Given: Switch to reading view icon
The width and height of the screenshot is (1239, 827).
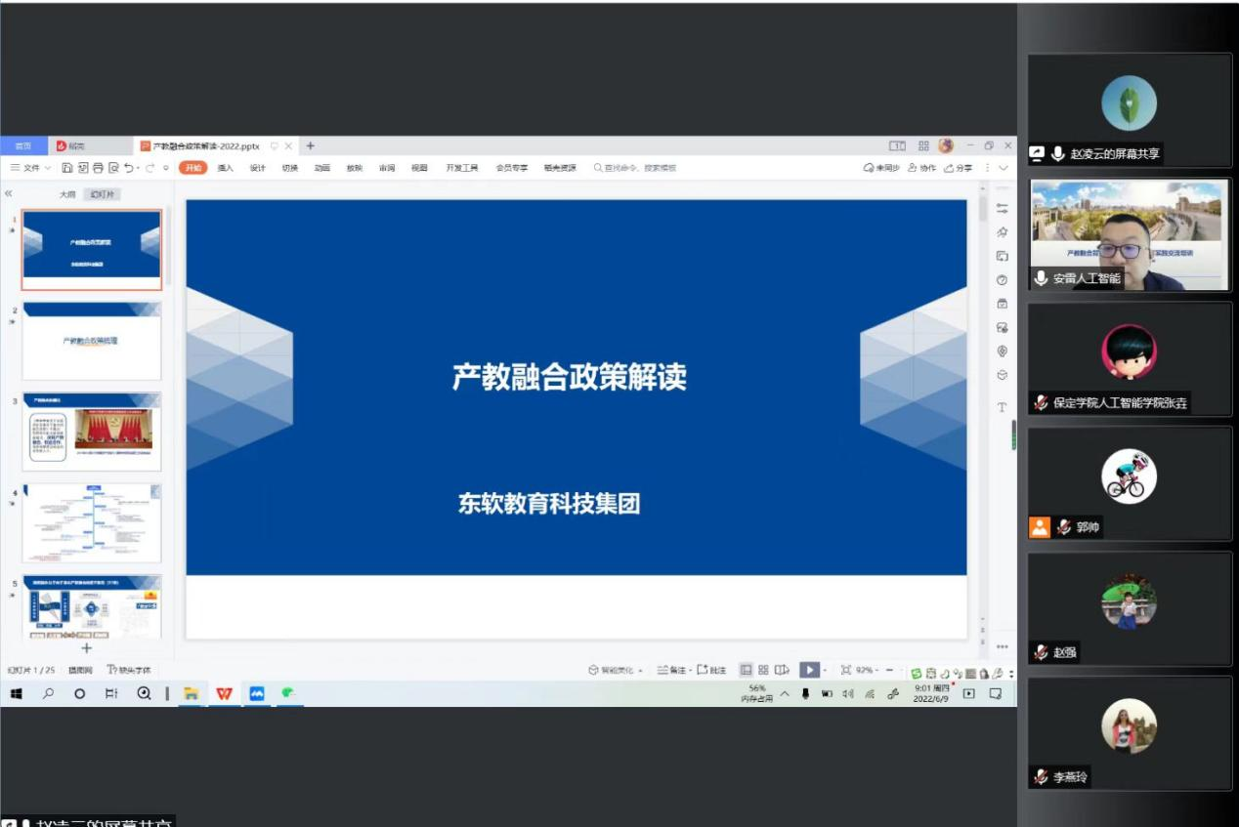Looking at the screenshot, I should click(782, 670).
